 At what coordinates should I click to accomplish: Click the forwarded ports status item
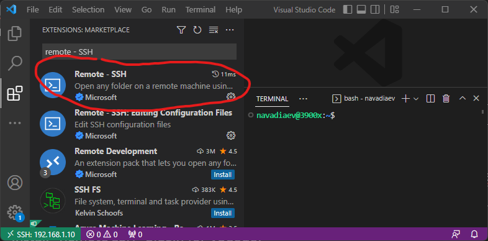pos(135,234)
